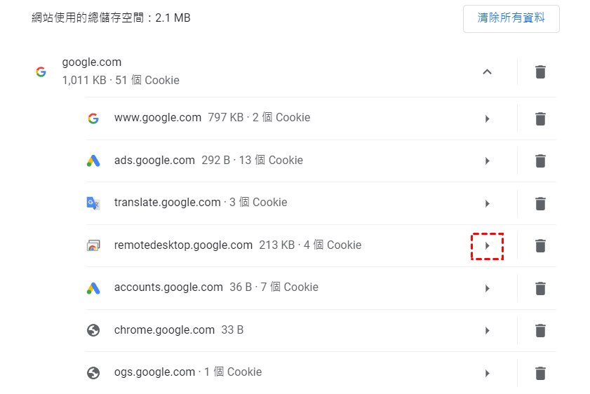Expand www.google.com details arrow

click(488, 118)
